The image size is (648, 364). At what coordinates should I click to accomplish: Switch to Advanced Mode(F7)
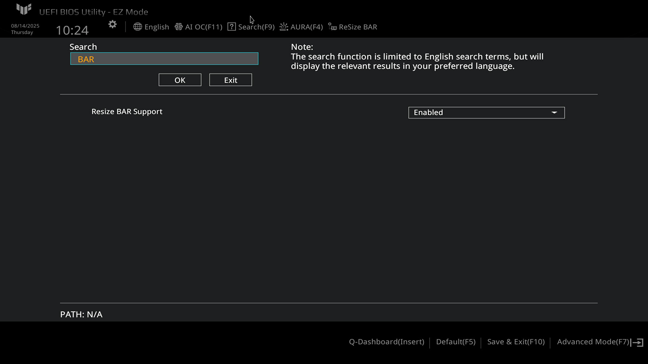(593, 342)
